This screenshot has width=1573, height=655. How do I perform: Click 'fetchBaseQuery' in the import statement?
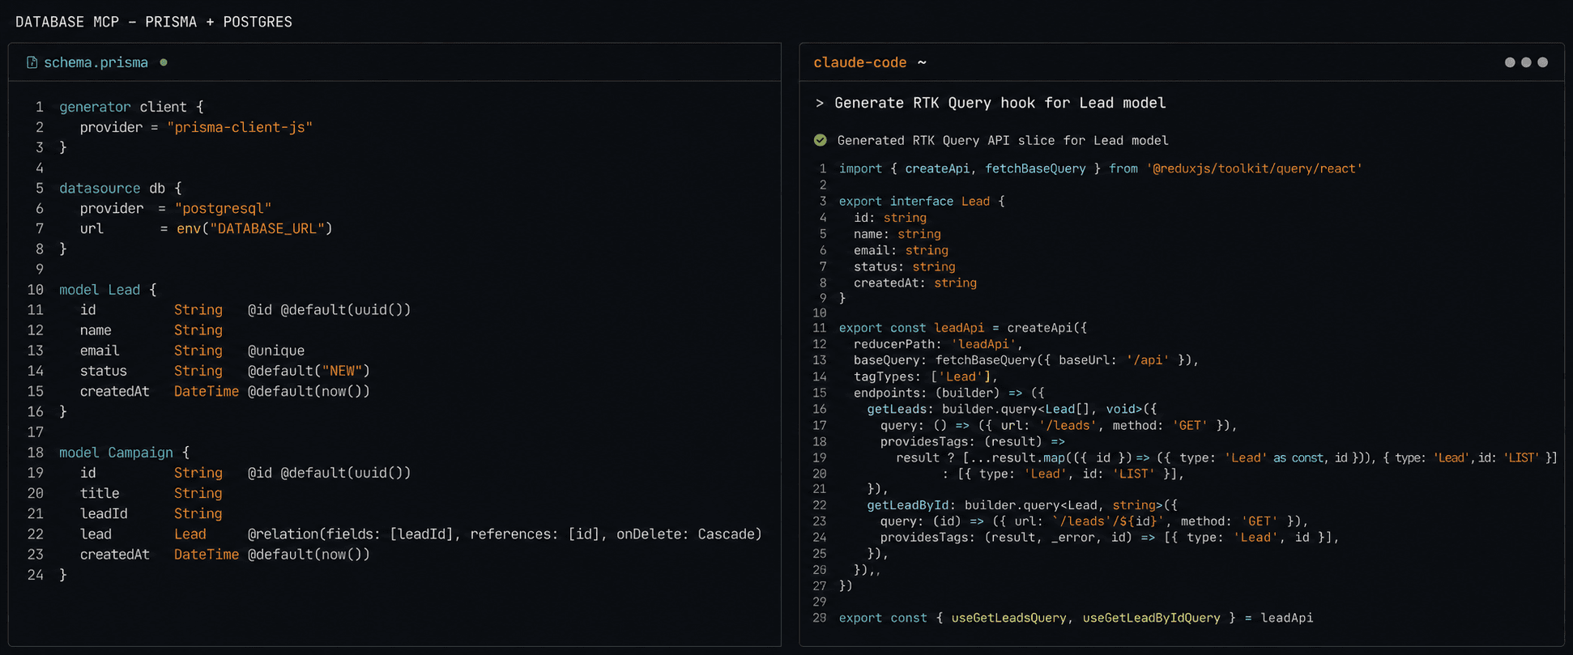click(x=1035, y=168)
